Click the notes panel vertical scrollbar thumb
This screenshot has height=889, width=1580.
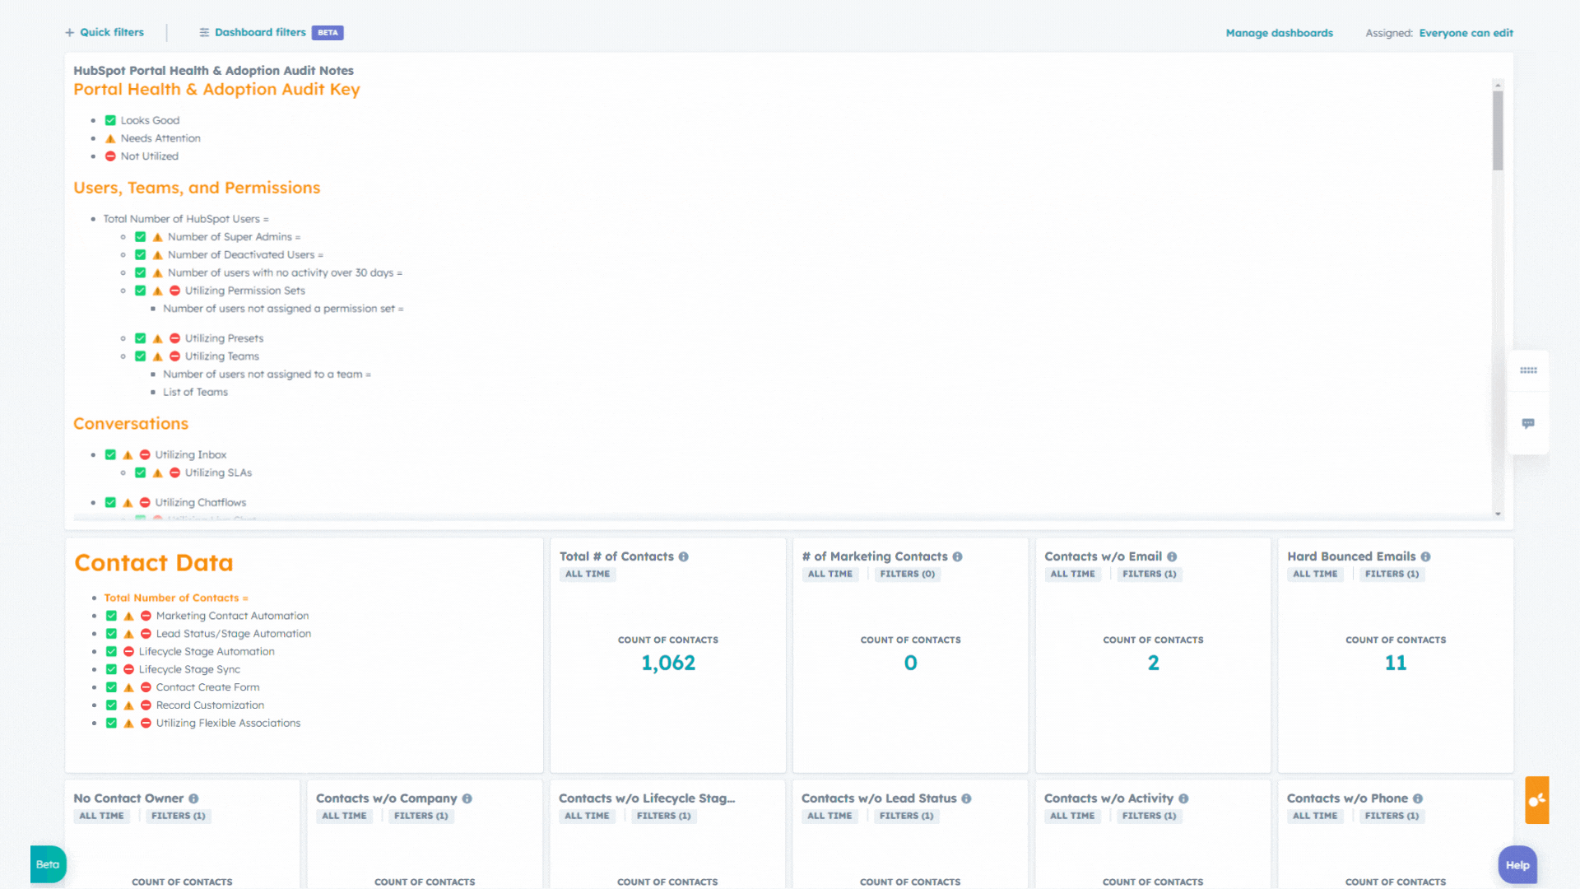point(1498,131)
